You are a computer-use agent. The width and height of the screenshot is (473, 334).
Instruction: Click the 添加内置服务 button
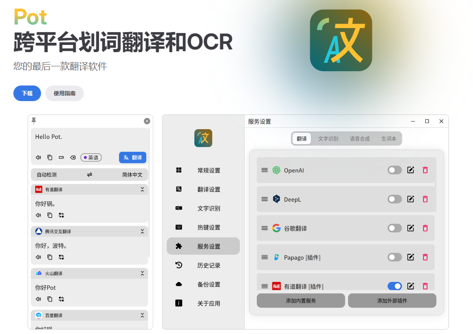pos(301,301)
